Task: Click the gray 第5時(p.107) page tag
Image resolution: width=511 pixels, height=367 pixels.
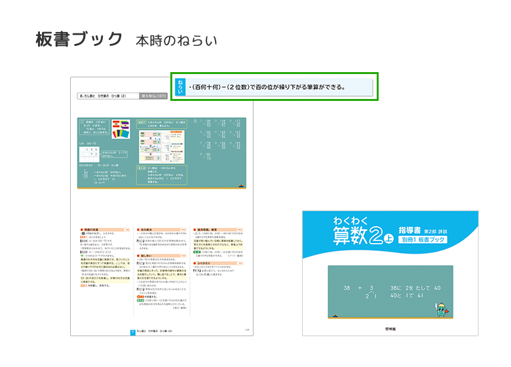Action: click(x=154, y=96)
